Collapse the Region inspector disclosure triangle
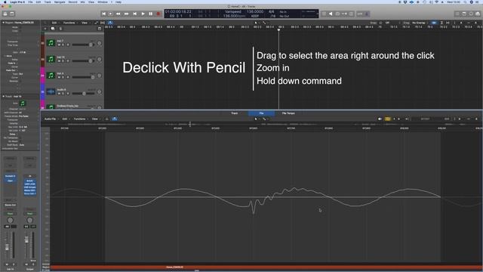This screenshot has height=272, width=483. click(3, 23)
